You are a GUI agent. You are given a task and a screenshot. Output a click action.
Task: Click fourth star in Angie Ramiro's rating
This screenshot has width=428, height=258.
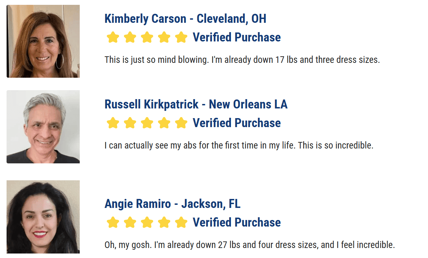coord(164,222)
